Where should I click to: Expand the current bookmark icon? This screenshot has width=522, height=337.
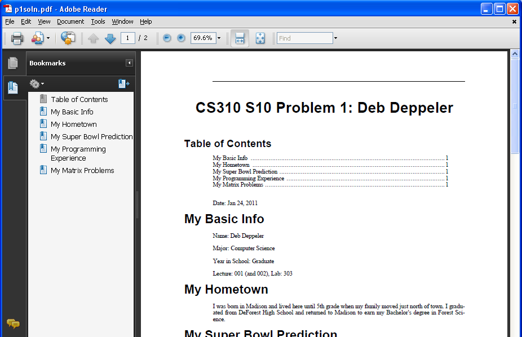pos(123,84)
